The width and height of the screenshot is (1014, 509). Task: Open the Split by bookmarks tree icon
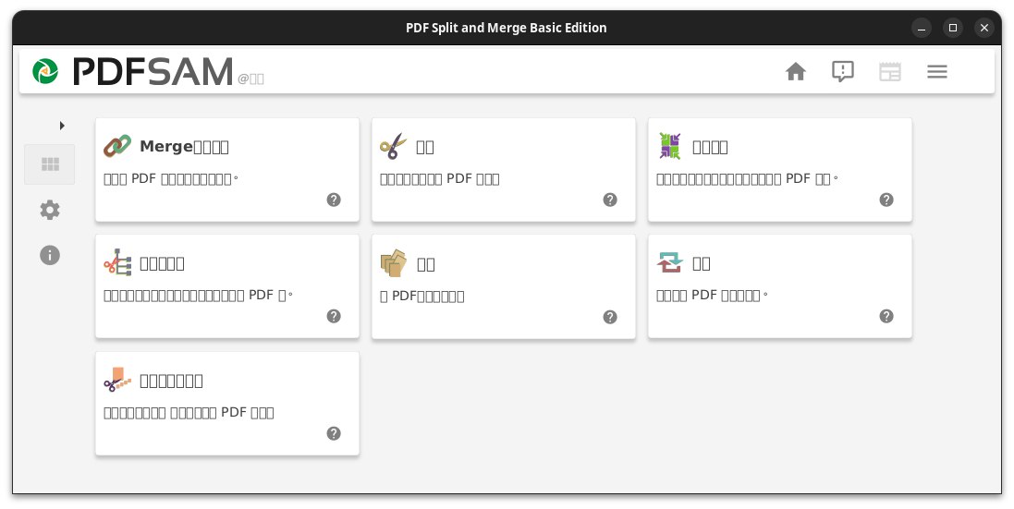point(117,263)
